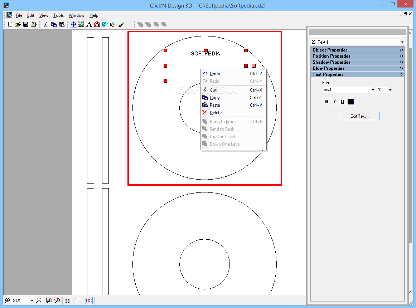Choose Undo in context menu
The width and height of the screenshot is (416, 308).
click(233, 74)
